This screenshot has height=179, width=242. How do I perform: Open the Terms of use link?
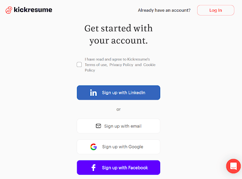point(96,65)
